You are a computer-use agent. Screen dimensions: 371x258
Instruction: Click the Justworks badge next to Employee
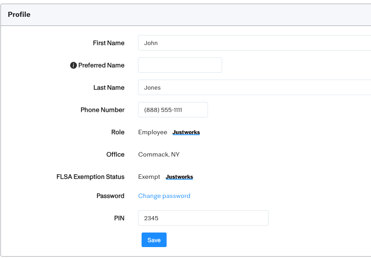coord(186,132)
